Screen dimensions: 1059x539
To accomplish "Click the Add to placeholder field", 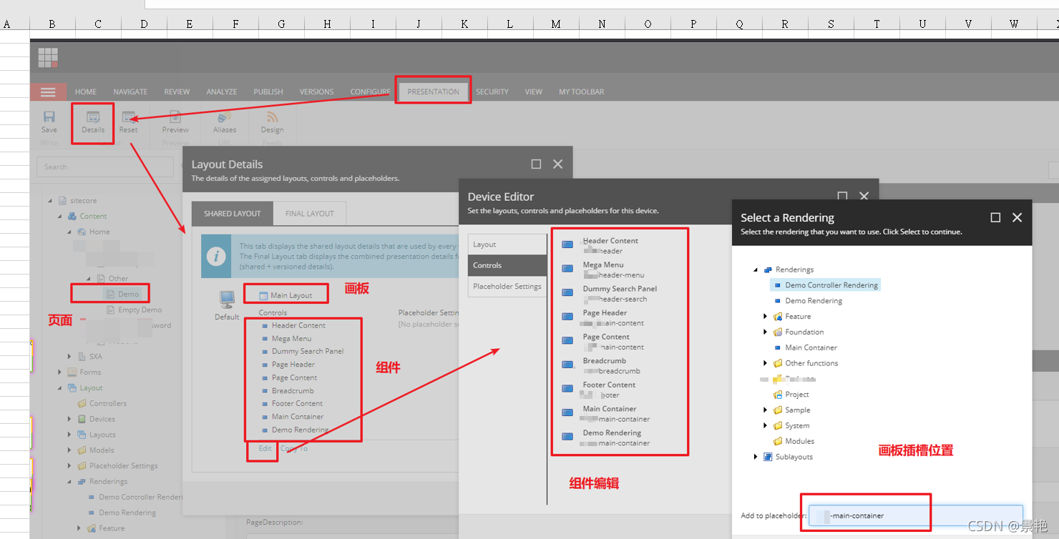I will pyautogui.click(x=916, y=515).
